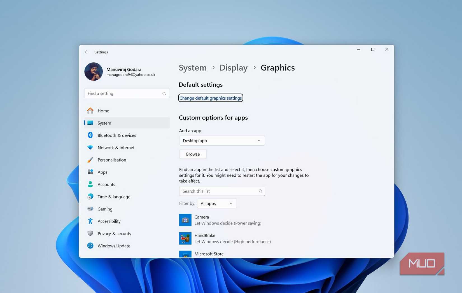Minimize the Settings window
Image resolution: width=462 pixels, height=293 pixels.
[x=359, y=50]
